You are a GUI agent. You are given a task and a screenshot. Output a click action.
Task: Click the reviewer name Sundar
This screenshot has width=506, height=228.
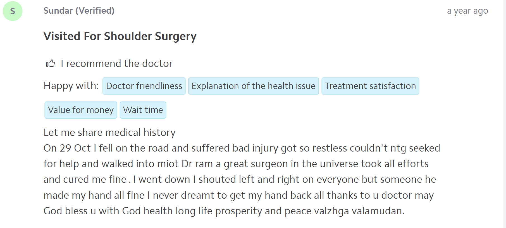58,11
